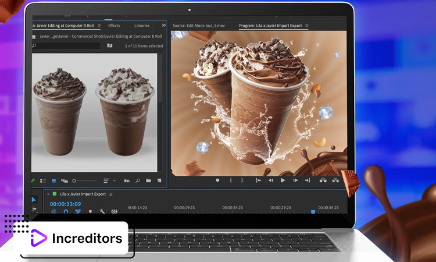Select the Track Select Forward tool
Viewport: 436px width, 262px height.
[34, 208]
